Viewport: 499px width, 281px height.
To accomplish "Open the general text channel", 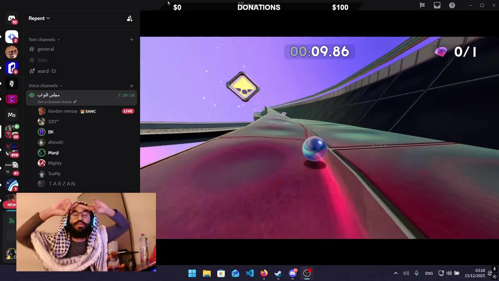I will [81, 49].
